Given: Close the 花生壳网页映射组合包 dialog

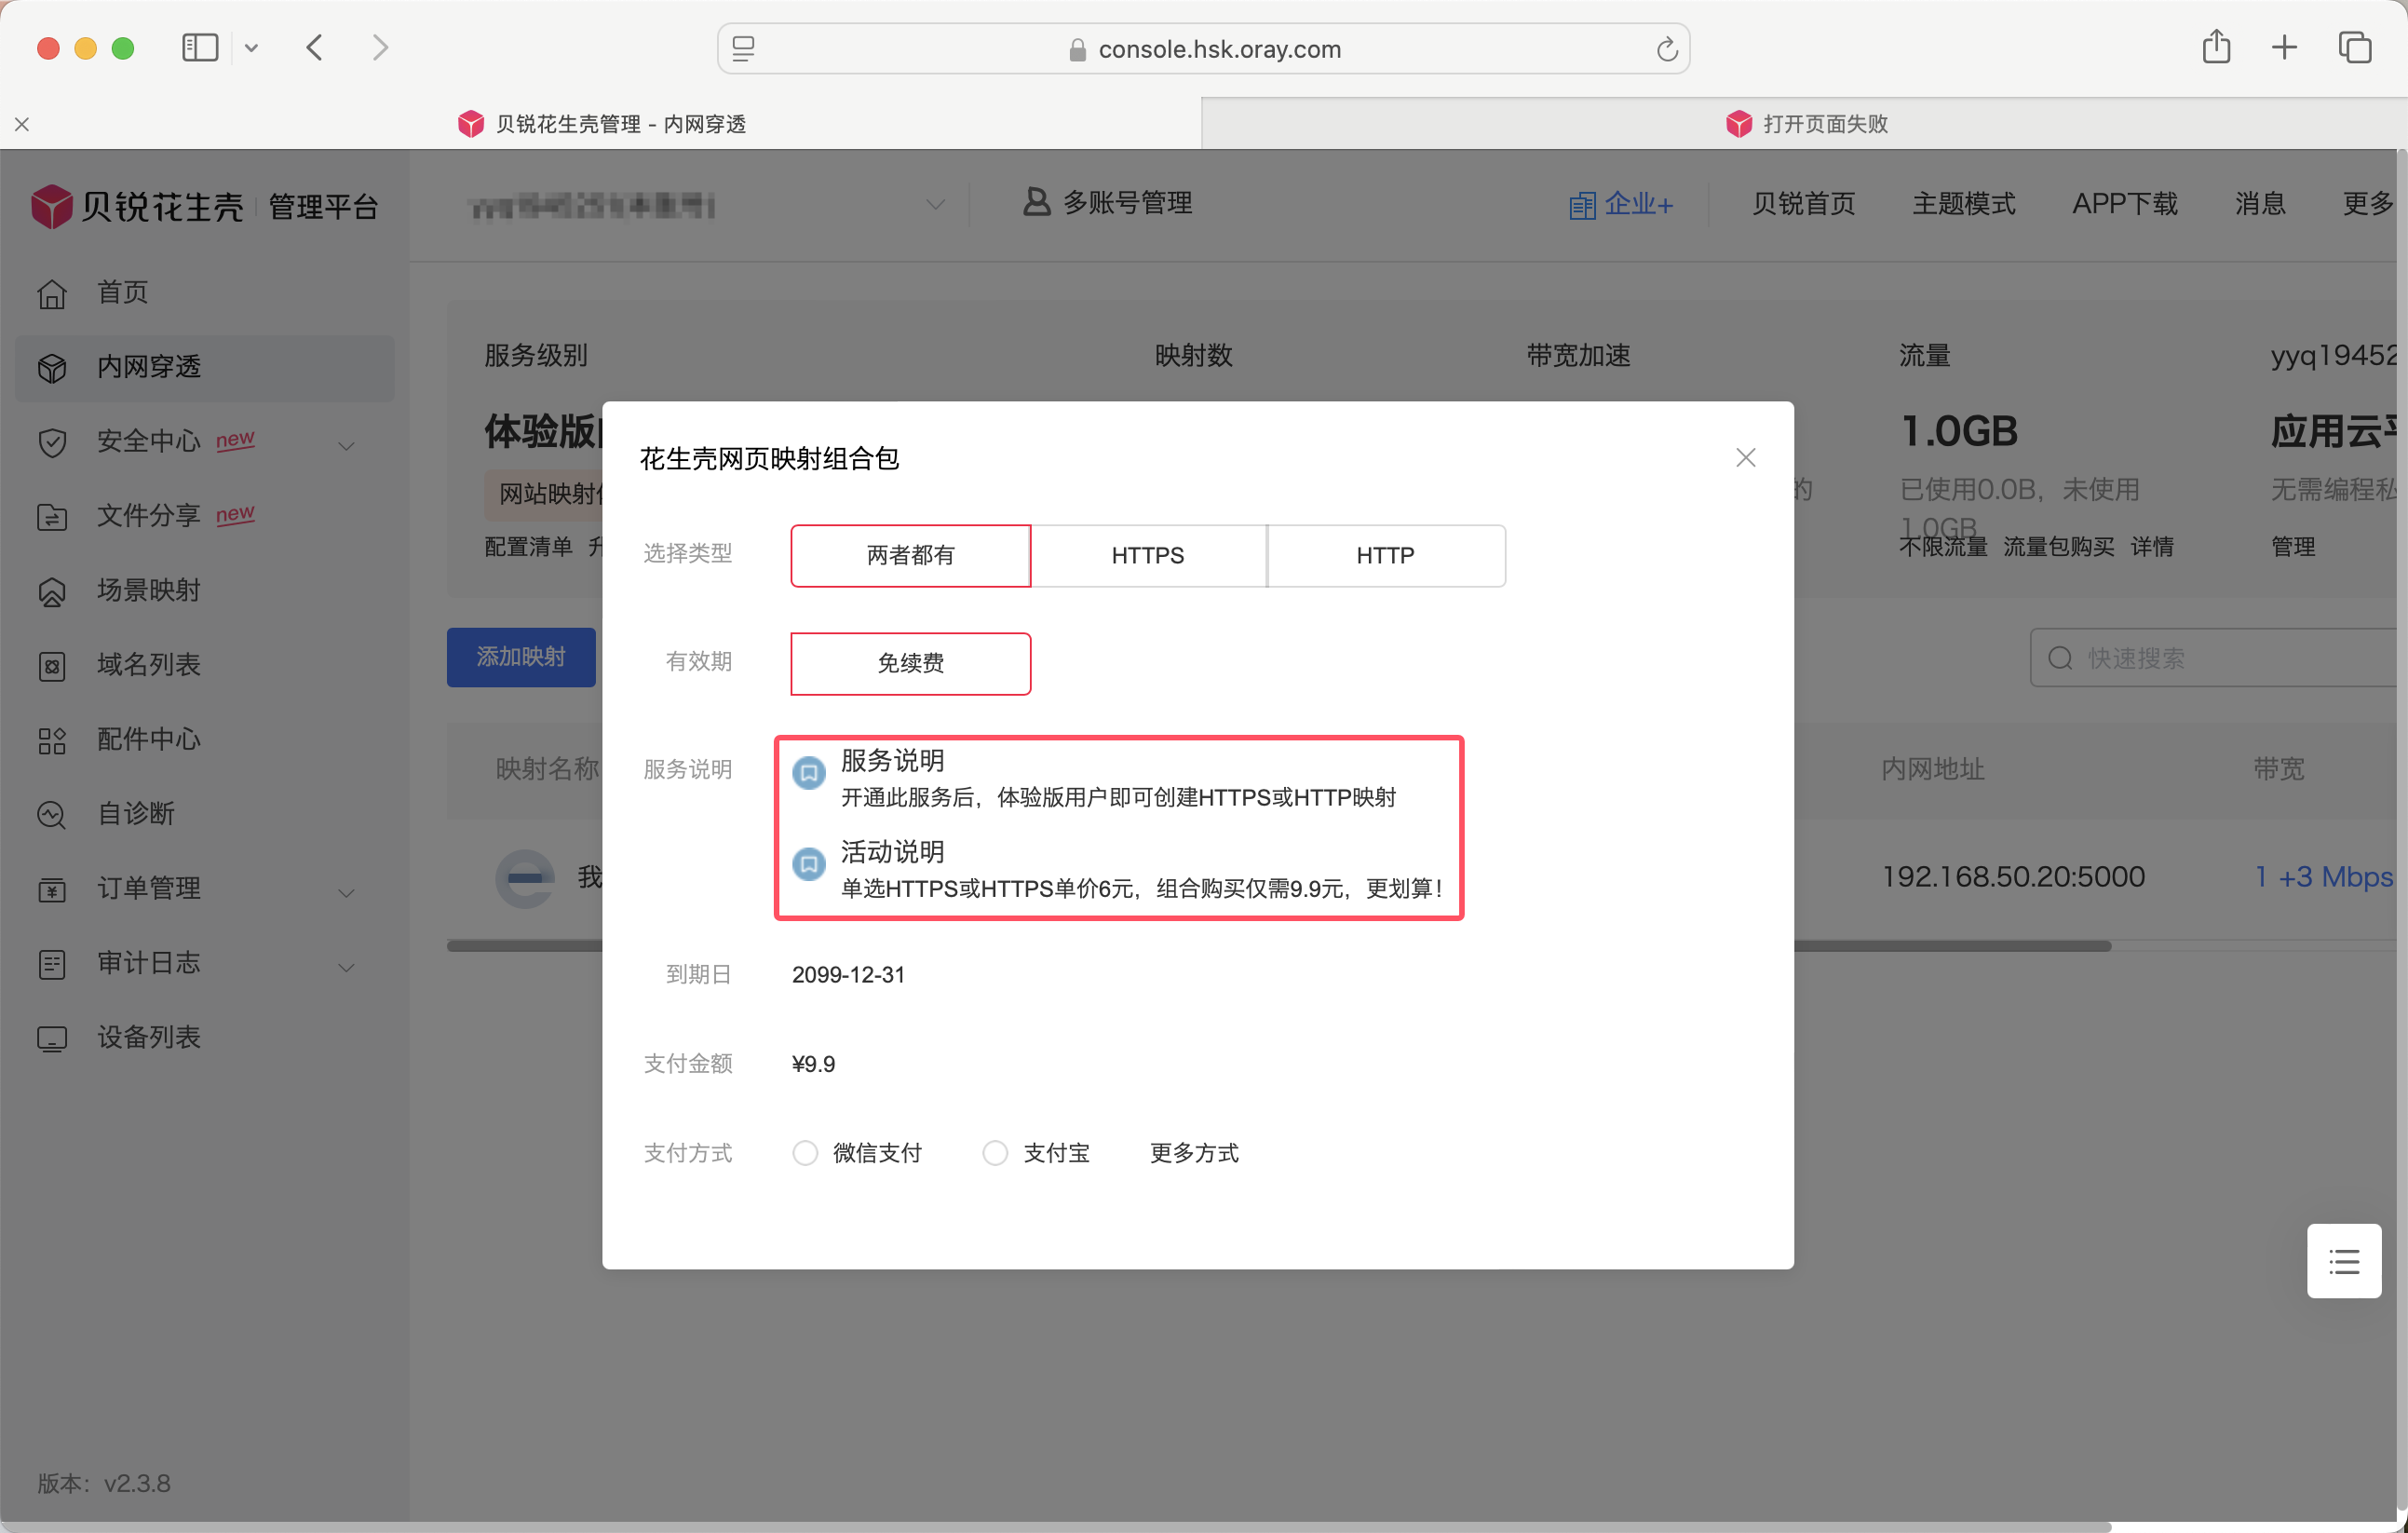Looking at the screenshot, I should tap(1745, 457).
